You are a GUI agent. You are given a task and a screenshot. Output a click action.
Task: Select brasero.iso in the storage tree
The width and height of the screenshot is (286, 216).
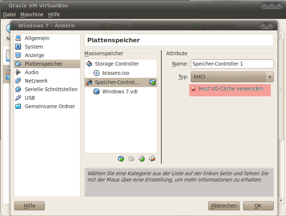coord(121,73)
